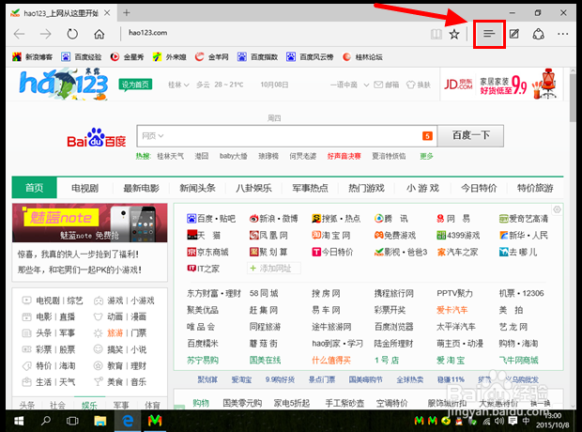Click the 百度一下 search button
582x432 pixels.
[x=470, y=136]
